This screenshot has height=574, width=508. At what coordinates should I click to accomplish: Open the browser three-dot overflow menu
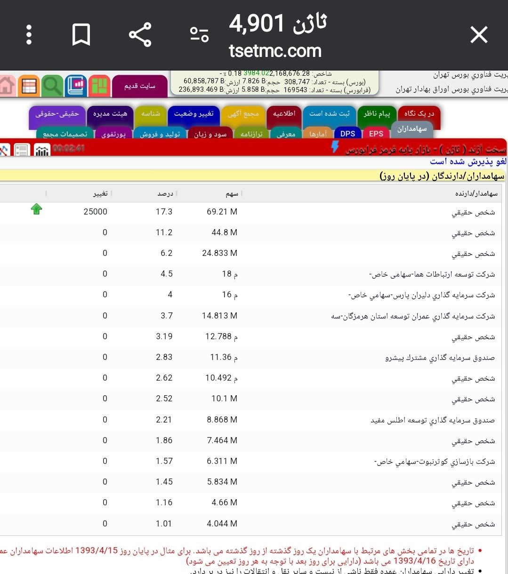pyautogui.click(x=29, y=35)
